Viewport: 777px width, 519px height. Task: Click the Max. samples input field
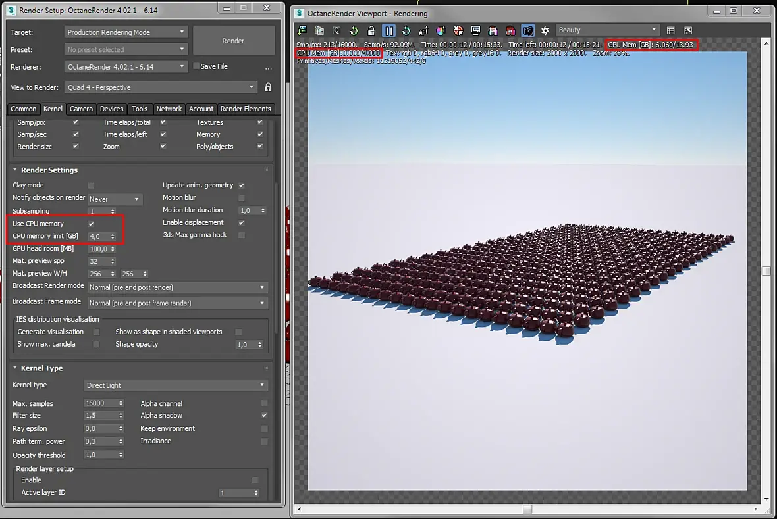pyautogui.click(x=100, y=403)
